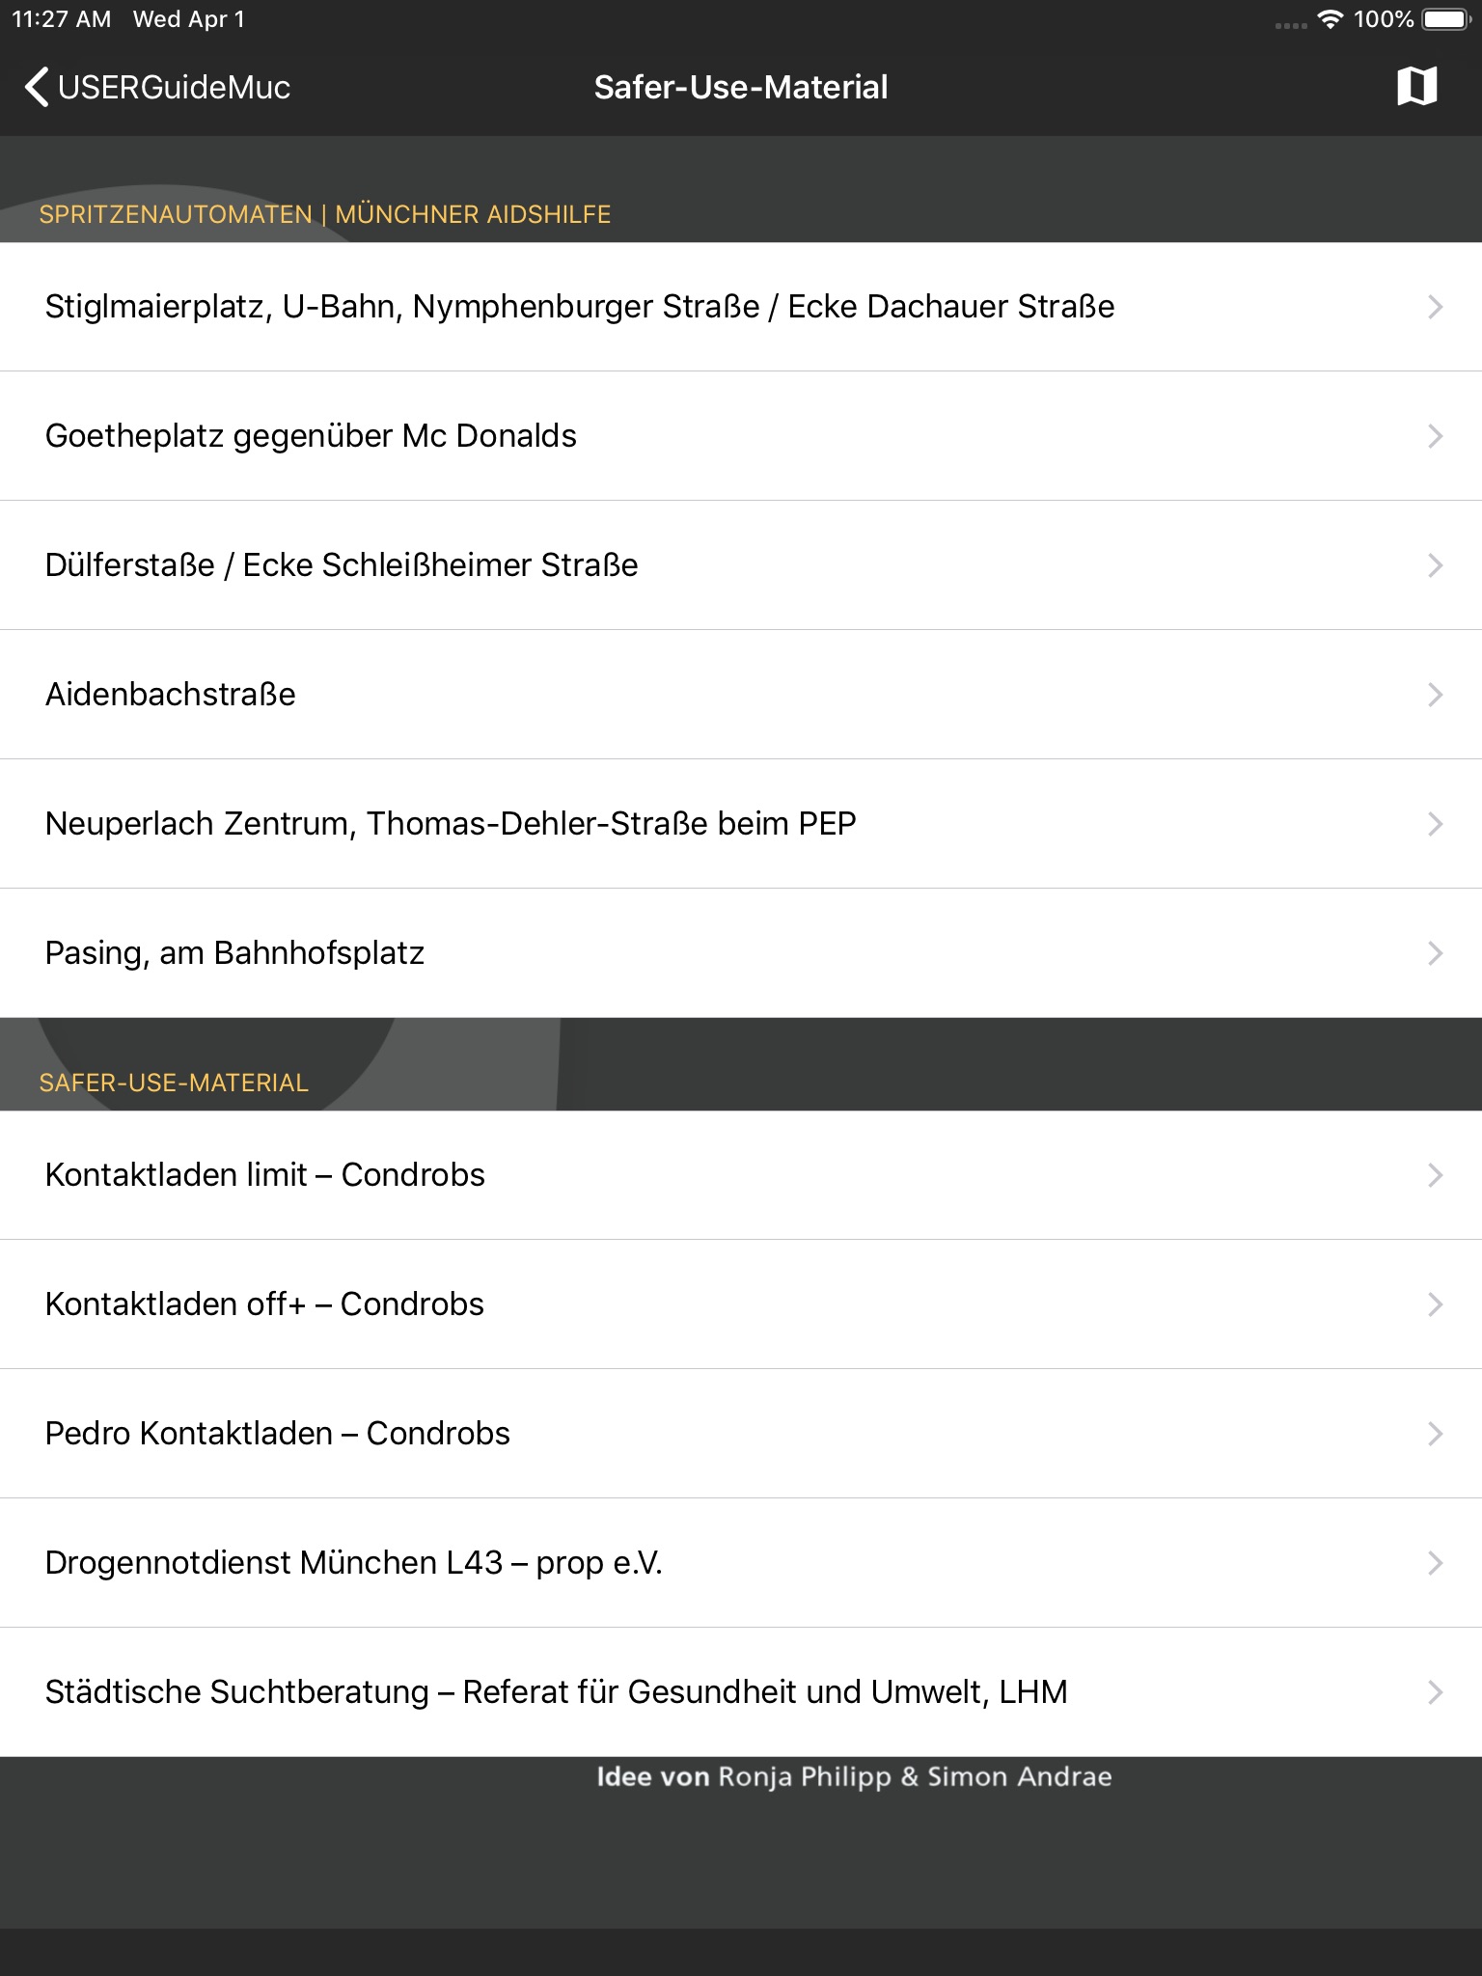Tap chevron next to Goetheplatz entry
Viewport: 1482px width, 1976px height.
(x=1435, y=436)
